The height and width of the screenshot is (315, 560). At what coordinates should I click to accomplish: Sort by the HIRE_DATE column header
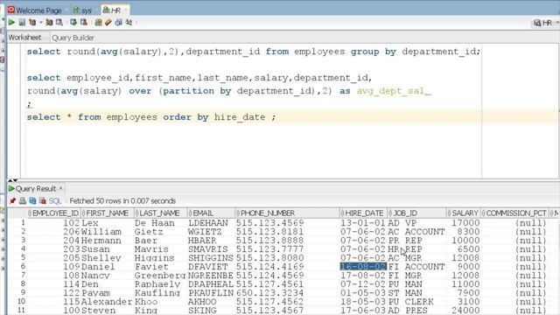pyautogui.click(x=363, y=213)
